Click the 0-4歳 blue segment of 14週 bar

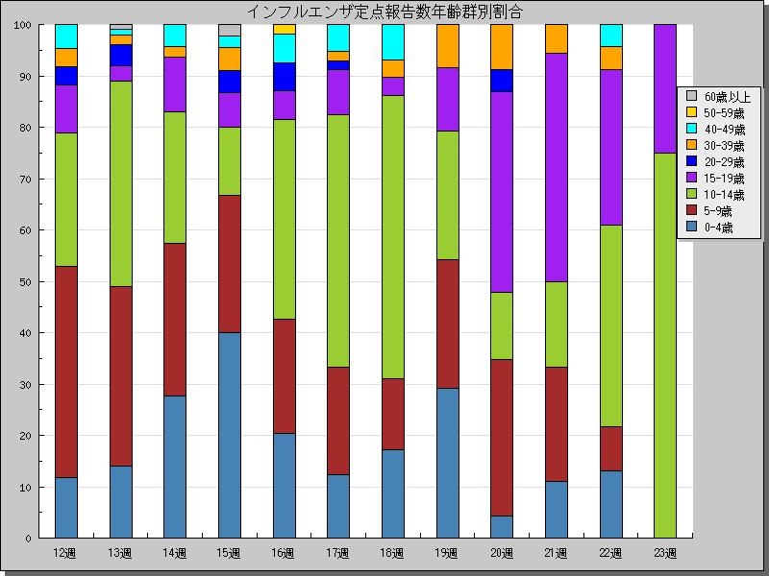click(x=175, y=467)
